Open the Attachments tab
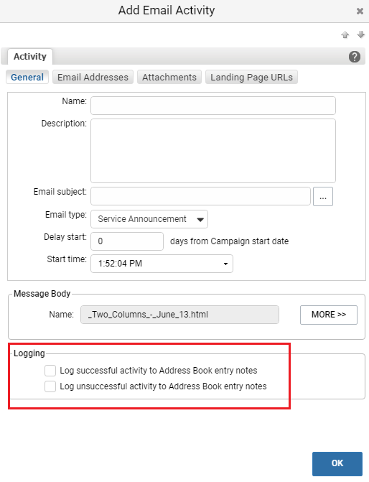 169,77
